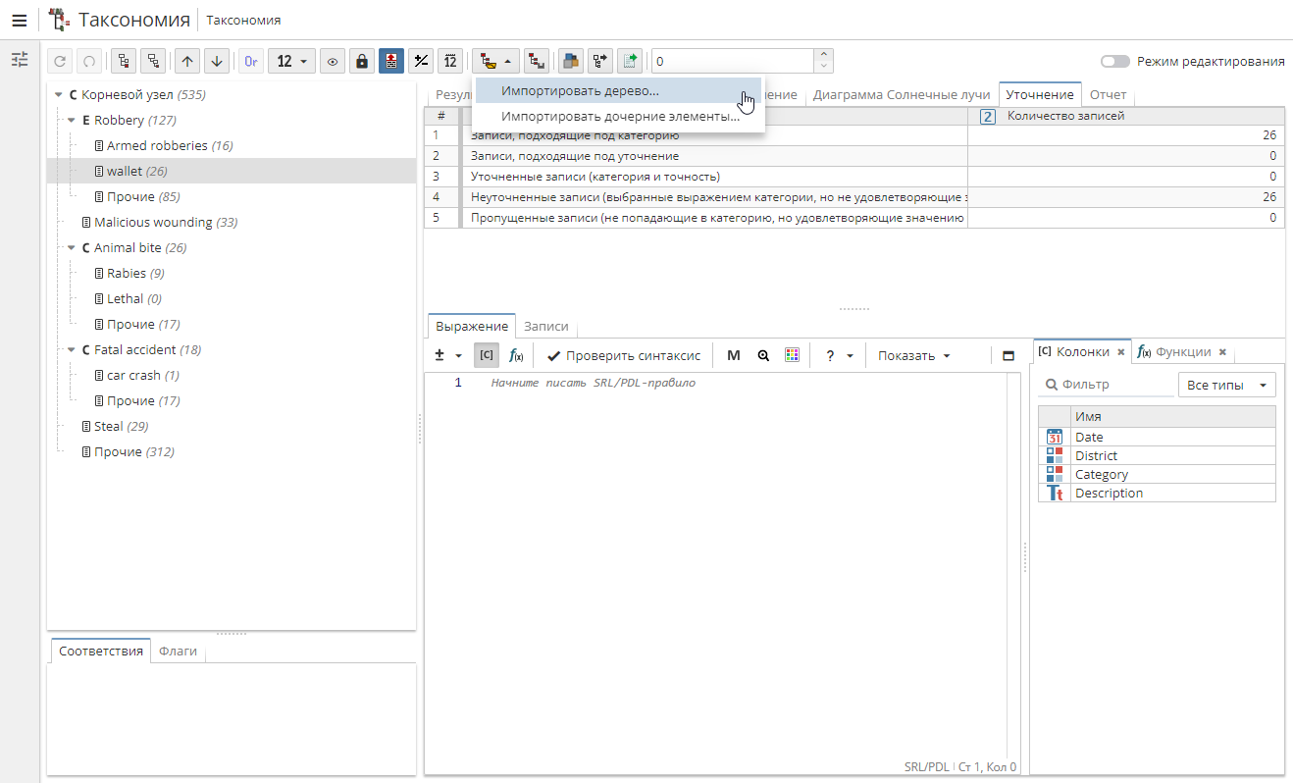Screen dimensions: 1293x783
Task: Click the export tree icon next to import
Action: pyautogui.click(x=536, y=61)
